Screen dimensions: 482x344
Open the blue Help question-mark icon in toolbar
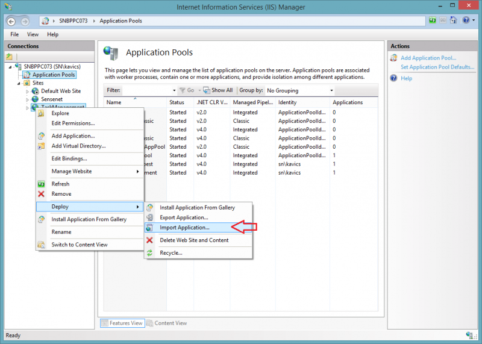[466, 20]
